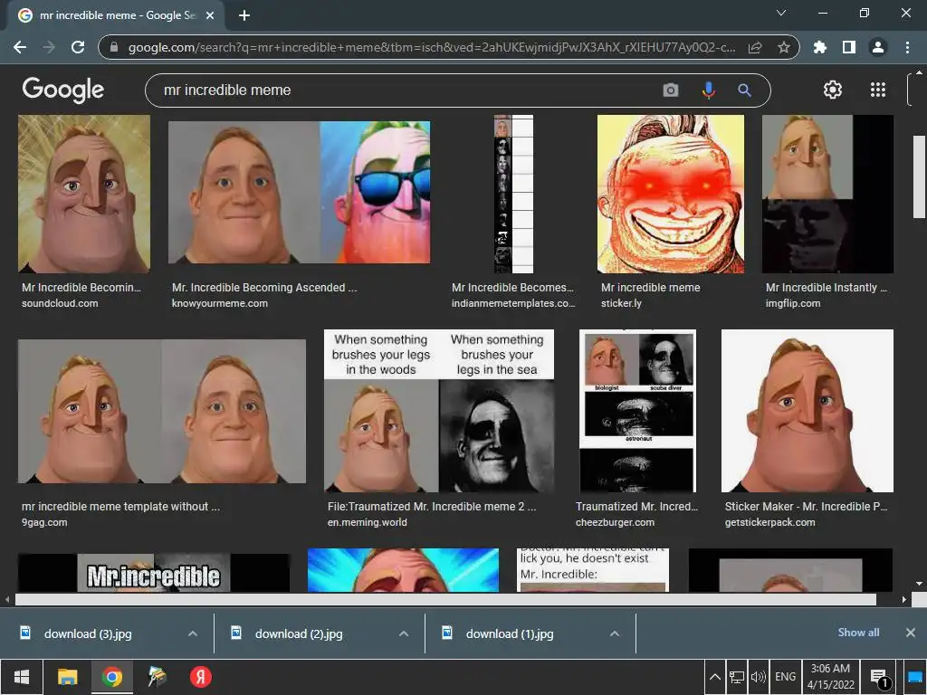
Task: Toggle the browser side panel icon
Action: pyautogui.click(x=849, y=47)
